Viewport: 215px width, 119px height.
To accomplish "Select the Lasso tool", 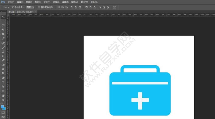I will (x=3, y=25).
